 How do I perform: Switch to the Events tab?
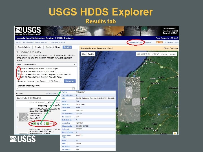coord(38,47)
